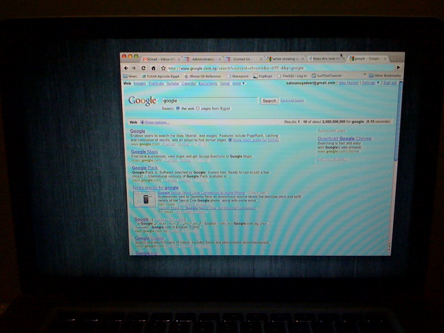Open the home page via house icon
The width and height of the screenshot is (444, 333).
coord(153,68)
